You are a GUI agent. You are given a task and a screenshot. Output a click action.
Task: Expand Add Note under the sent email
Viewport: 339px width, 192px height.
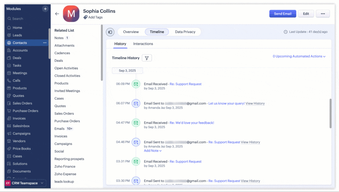(x=152, y=150)
